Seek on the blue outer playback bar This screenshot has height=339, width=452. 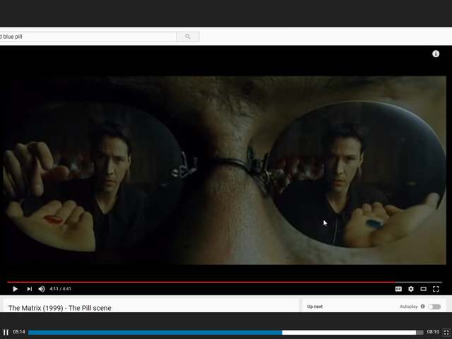(226, 333)
